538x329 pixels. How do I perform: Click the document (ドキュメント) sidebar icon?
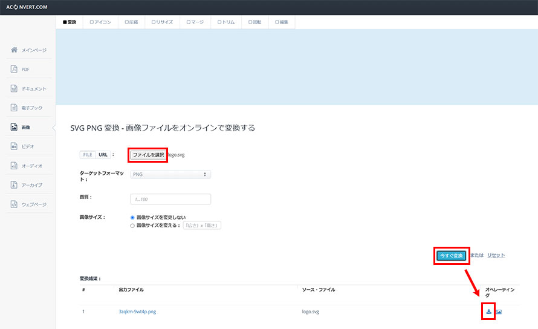point(14,89)
